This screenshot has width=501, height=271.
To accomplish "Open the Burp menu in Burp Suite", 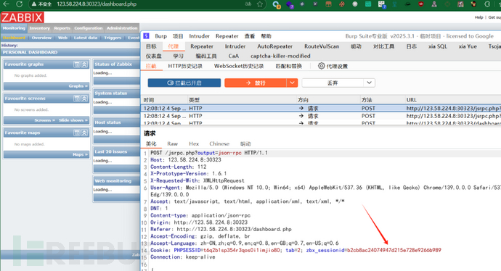I will (160, 36).
